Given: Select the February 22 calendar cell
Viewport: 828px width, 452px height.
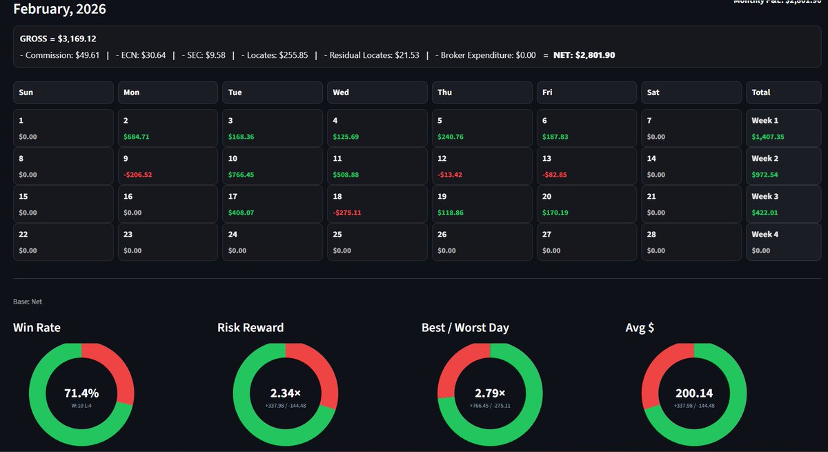Looking at the screenshot, I should point(63,242).
